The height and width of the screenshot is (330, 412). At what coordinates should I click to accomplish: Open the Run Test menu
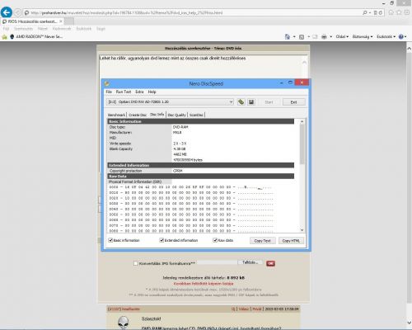124,92
